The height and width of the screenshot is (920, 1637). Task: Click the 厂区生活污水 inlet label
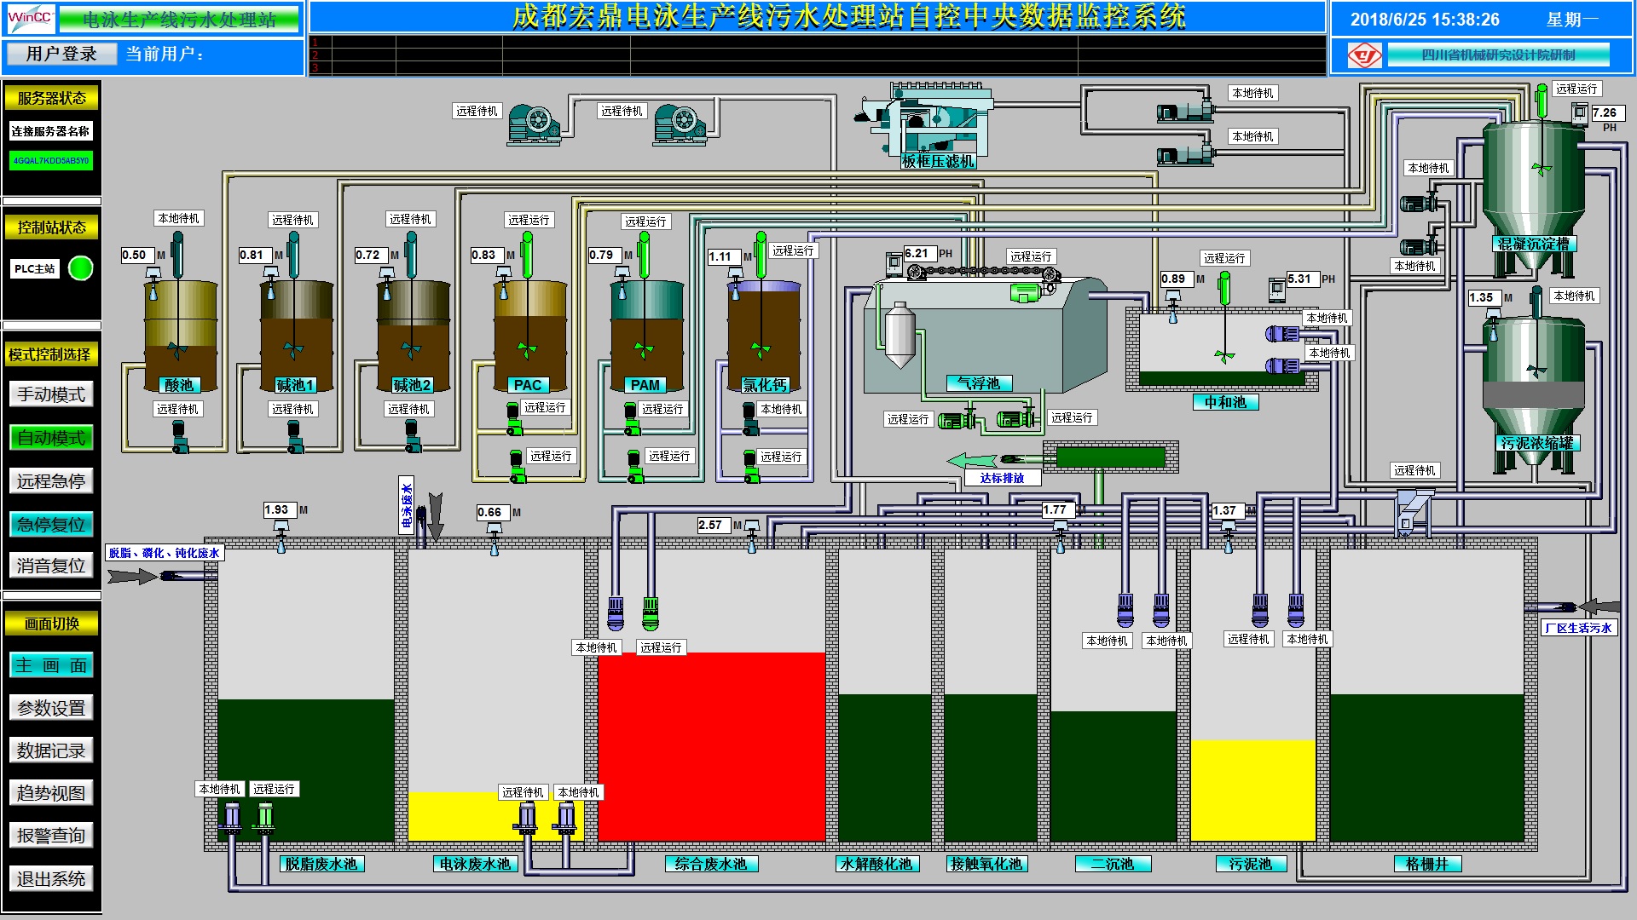(x=1579, y=628)
